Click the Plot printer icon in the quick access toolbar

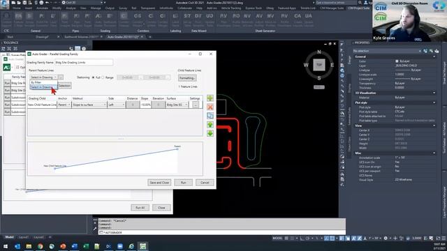click(x=41, y=3)
